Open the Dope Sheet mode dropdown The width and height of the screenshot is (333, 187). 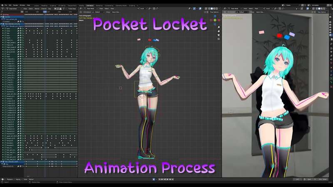tap(14, 9)
